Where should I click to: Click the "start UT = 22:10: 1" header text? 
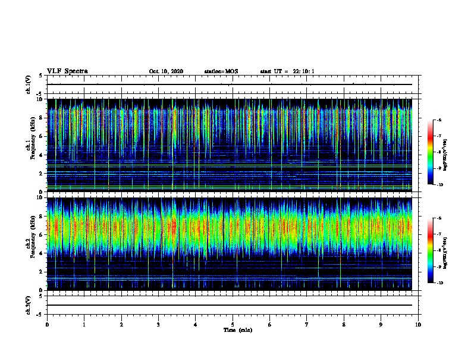pos(287,71)
